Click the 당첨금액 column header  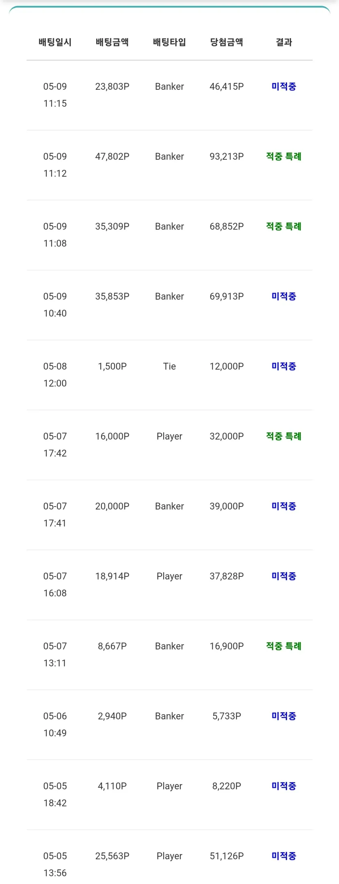227,42
